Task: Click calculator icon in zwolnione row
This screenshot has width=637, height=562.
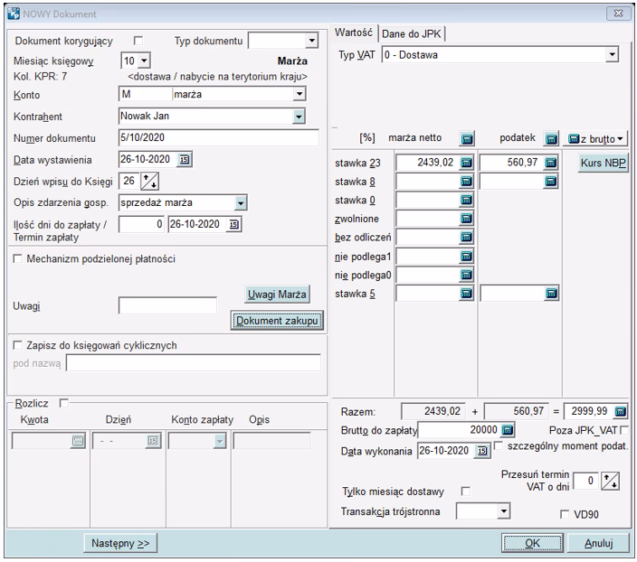Action: tap(467, 219)
